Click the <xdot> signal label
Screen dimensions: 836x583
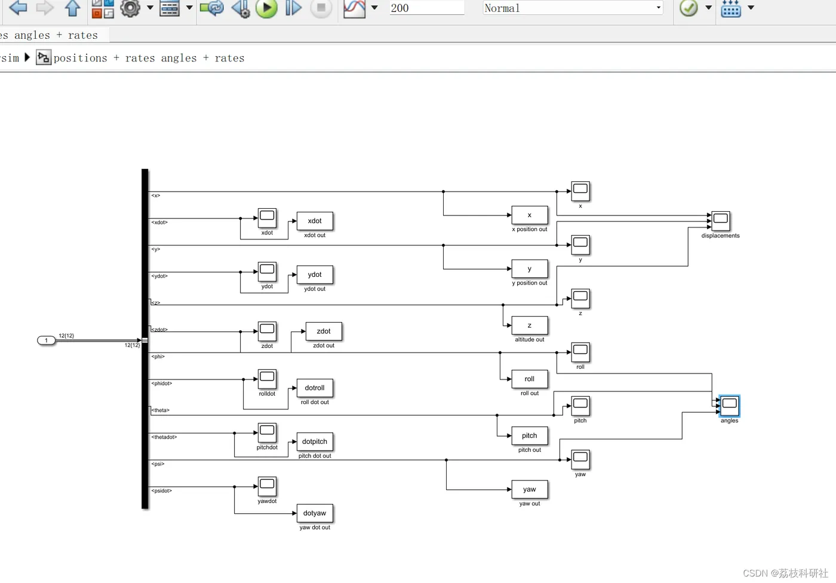pyautogui.click(x=159, y=223)
